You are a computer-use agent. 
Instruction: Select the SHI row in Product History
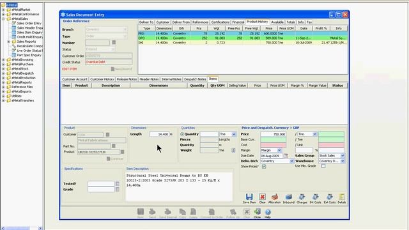click(x=243, y=43)
